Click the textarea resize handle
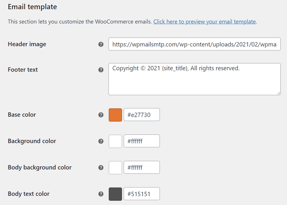Image resolution: width=287 pixels, height=205 pixels. [x=279, y=93]
